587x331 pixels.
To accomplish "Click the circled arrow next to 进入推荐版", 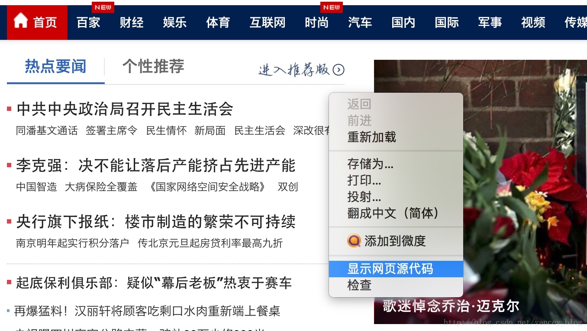I will [x=339, y=69].
